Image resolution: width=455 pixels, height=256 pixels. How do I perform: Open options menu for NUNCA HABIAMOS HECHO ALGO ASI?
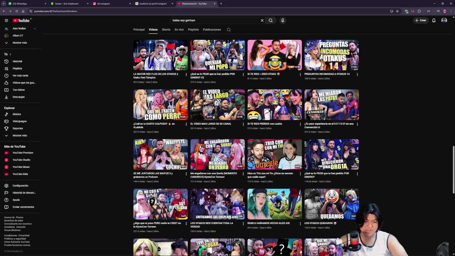tap(300, 224)
